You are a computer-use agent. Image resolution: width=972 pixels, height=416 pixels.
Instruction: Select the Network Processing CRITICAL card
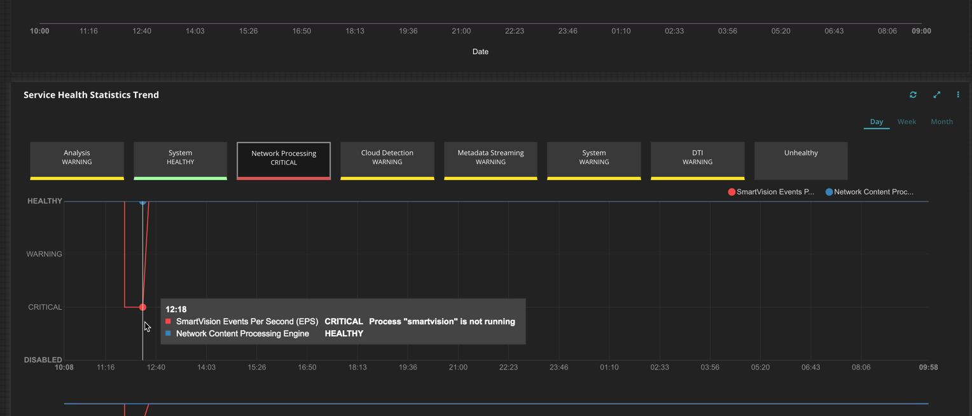(x=284, y=161)
